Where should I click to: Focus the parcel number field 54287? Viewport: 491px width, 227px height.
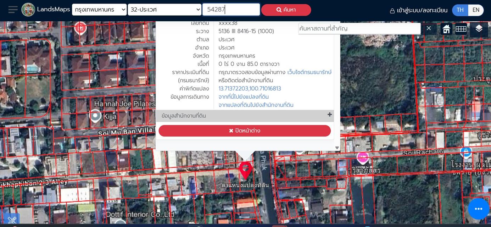pyautogui.click(x=231, y=10)
